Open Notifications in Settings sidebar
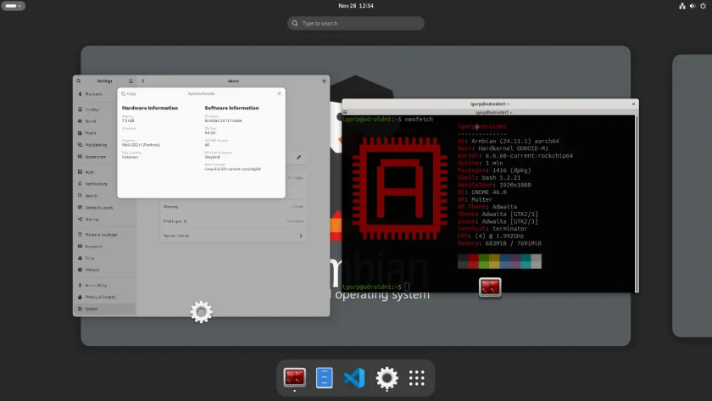Screen dimensions: 712x401 click(x=104, y=184)
